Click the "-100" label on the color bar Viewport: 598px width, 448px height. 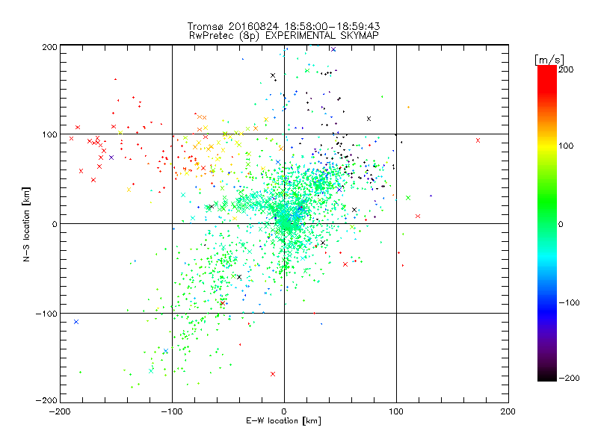(x=569, y=302)
